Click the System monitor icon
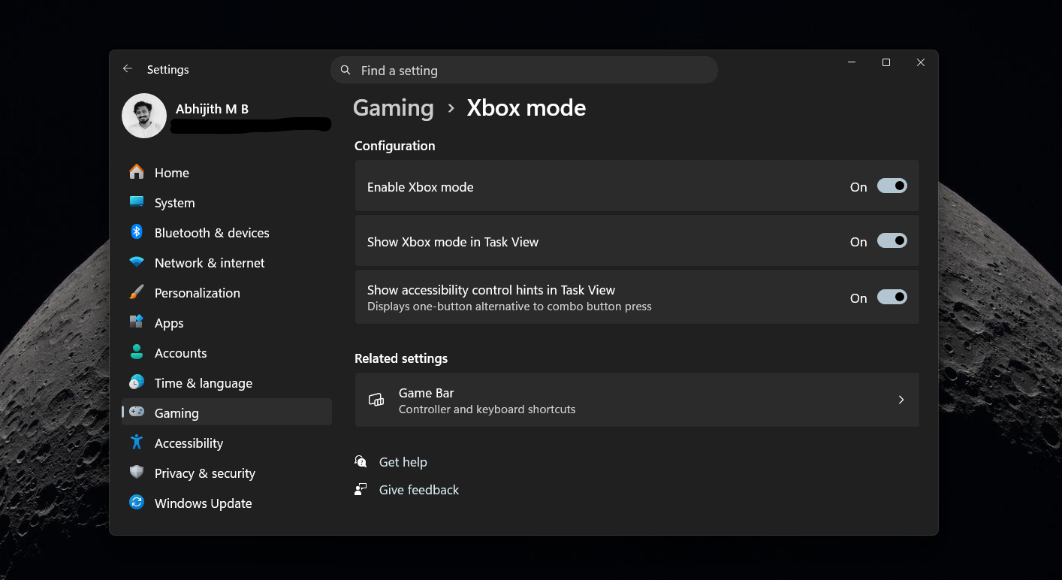This screenshot has width=1062, height=580. [x=137, y=202]
